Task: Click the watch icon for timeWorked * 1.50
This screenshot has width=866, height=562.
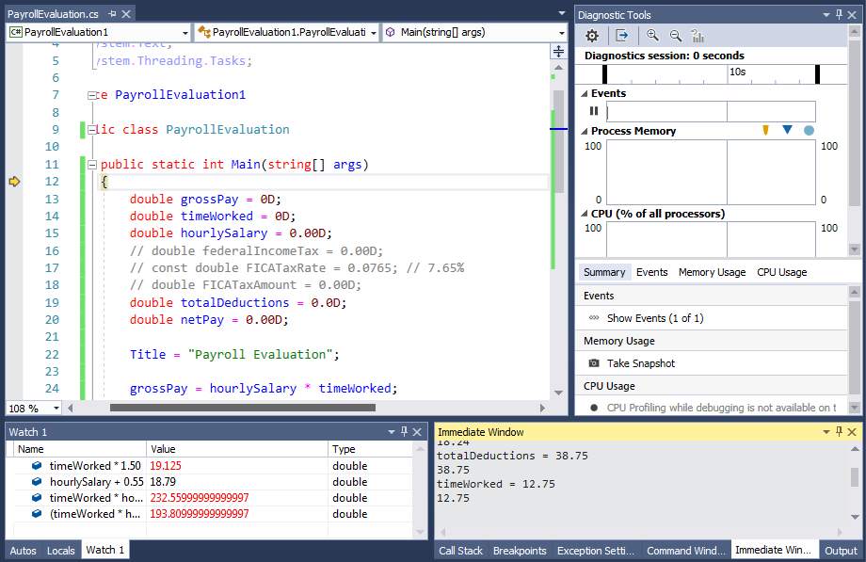Action: tap(37, 465)
